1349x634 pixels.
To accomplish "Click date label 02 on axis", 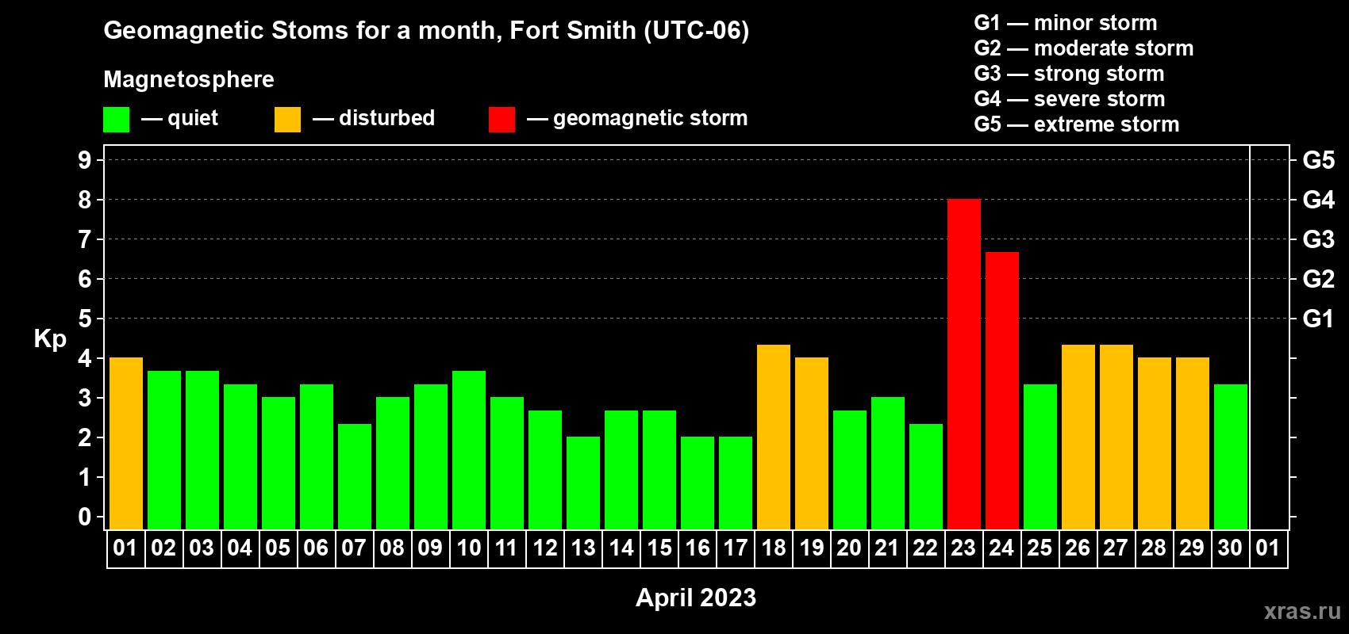I will pyautogui.click(x=163, y=548).
